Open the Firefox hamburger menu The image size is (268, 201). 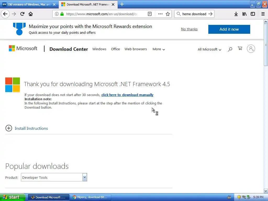point(263,14)
